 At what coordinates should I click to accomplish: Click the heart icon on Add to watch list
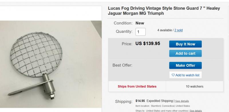click(x=173, y=75)
